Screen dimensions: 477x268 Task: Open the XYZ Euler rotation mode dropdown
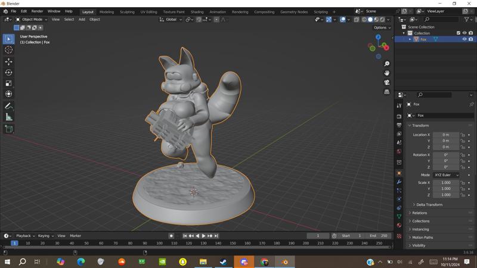pyautogui.click(x=446, y=175)
